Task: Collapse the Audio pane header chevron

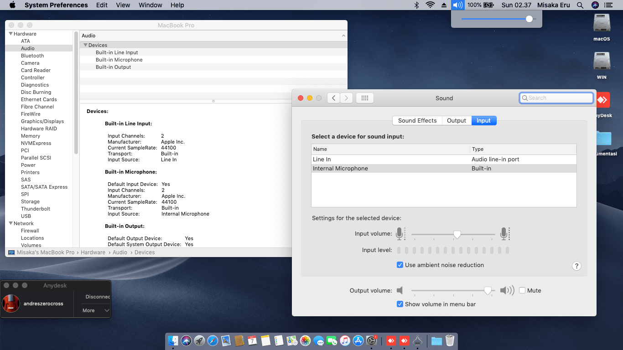Action: (x=343, y=36)
